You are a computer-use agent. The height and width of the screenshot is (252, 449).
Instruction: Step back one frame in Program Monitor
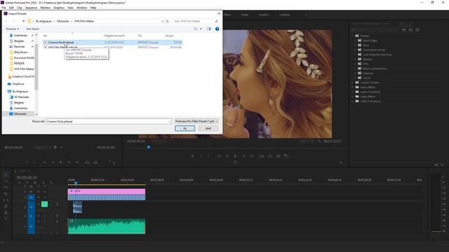(x=227, y=156)
